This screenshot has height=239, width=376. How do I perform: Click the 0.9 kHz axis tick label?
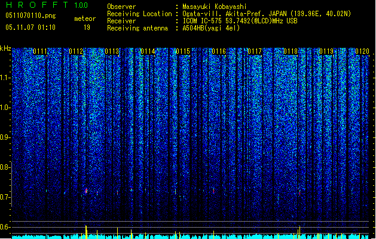point(5,137)
